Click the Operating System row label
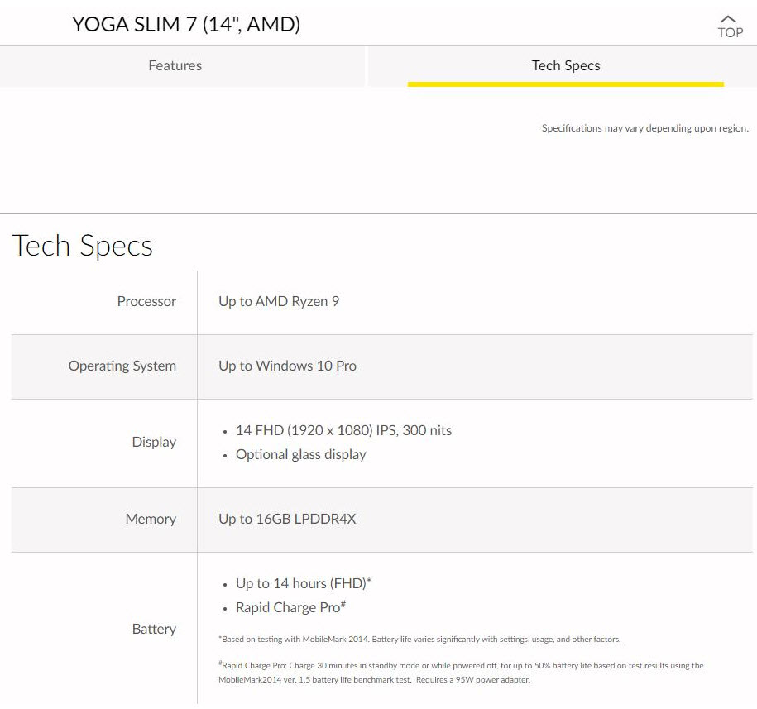The height and width of the screenshot is (709, 757). coord(122,366)
